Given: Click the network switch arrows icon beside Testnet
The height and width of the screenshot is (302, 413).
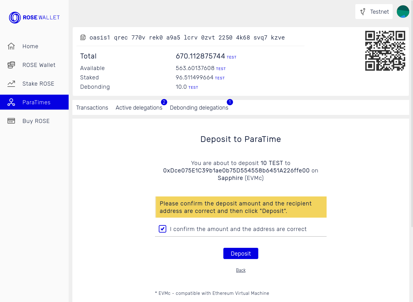Looking at the screenshot, I should tap(362, 12).
